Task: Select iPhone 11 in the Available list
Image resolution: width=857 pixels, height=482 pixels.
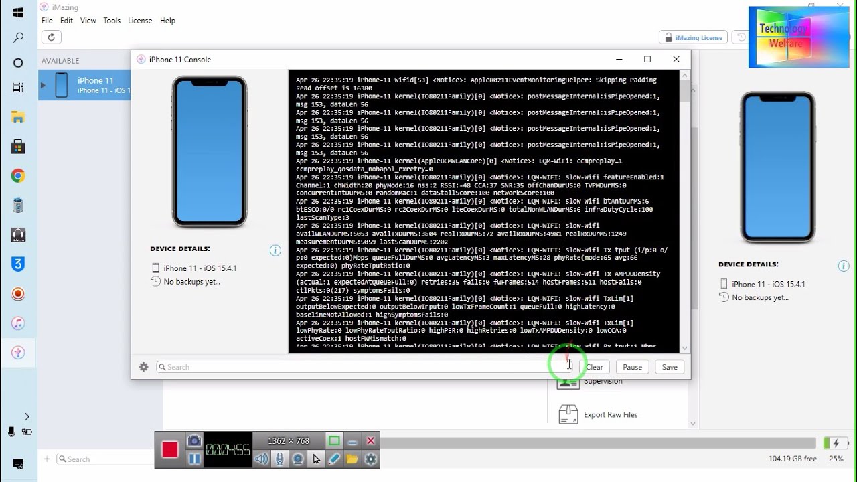Action: click(84, 85)
